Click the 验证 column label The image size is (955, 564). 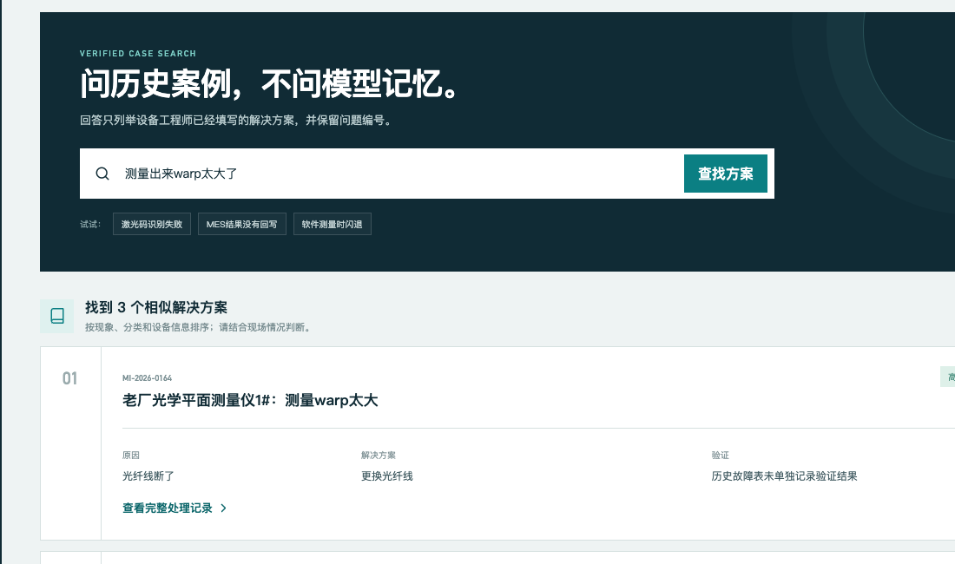[720, 455]
